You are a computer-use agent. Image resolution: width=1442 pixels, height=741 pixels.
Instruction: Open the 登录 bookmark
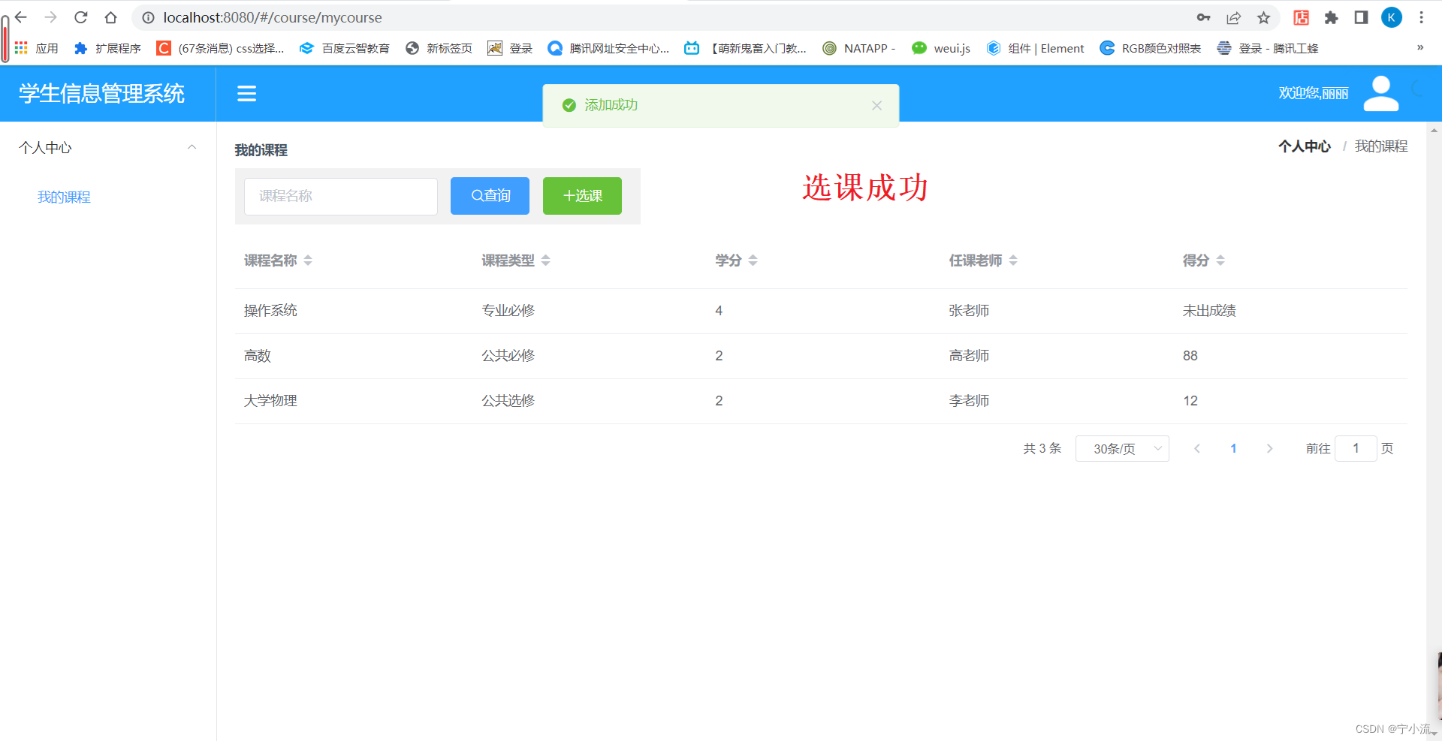tap(510, 48)
